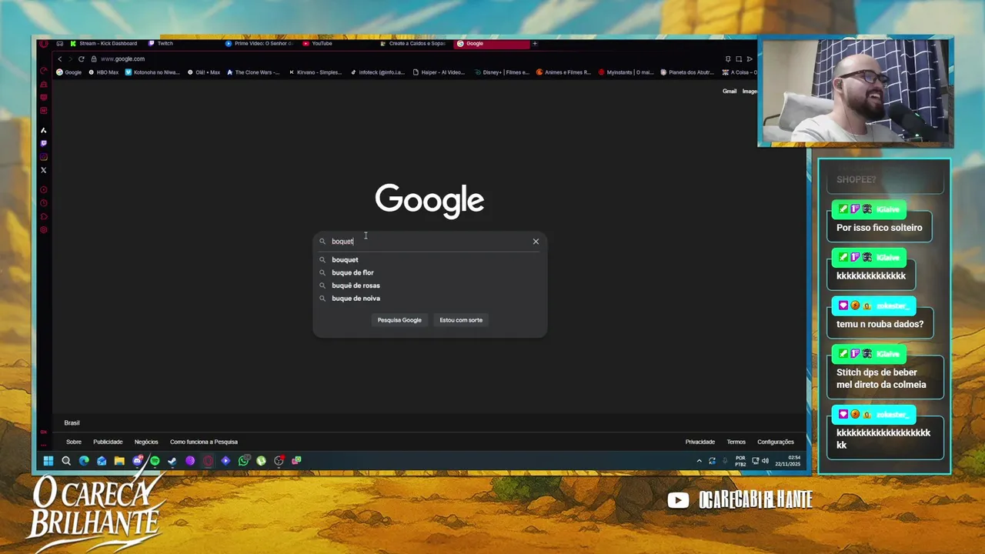Open the Myinstants bookmark
Image resolution: width=985 pixels, height=554 pixels.
click(x=626, y=72)
